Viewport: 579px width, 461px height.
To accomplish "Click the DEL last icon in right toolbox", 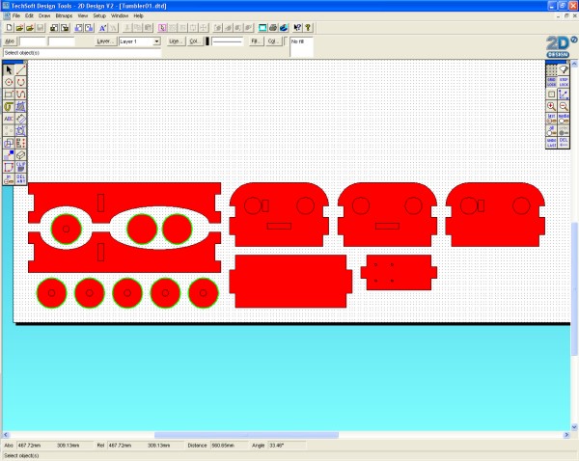I will 564,143.
